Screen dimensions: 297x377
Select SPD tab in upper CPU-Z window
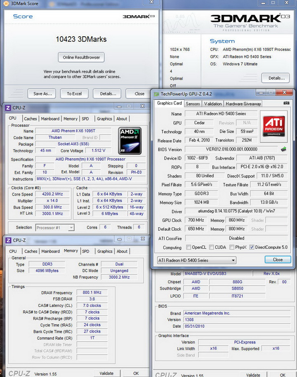coord(85,119)
